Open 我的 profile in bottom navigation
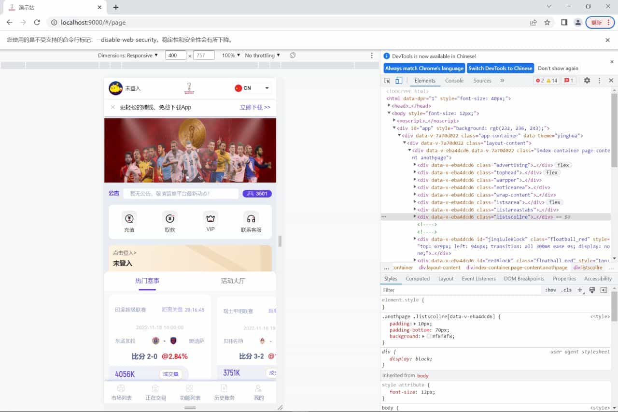The image size is (618, 412). coord(259,392)
